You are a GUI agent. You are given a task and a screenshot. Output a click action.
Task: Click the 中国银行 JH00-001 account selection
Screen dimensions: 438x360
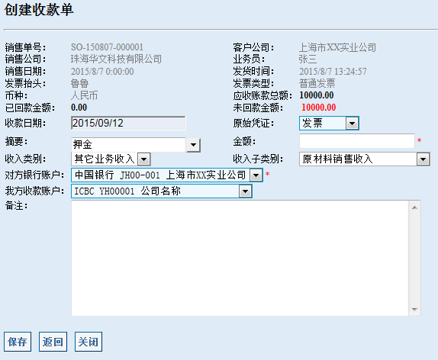tap(161, 175)
